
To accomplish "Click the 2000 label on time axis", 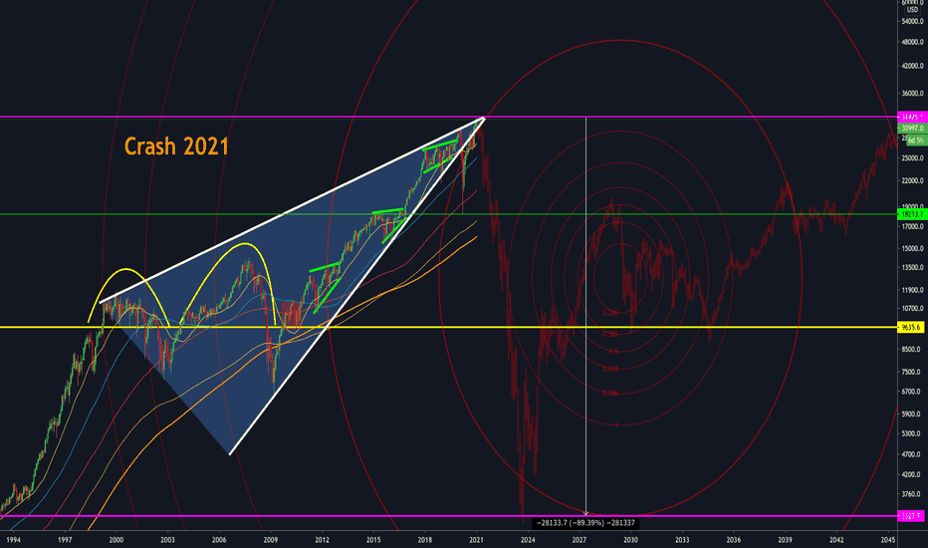I will click(x=116, y=540).
